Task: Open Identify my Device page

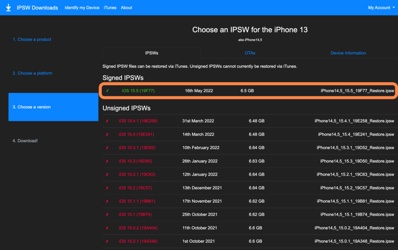Action: [82, 8]
